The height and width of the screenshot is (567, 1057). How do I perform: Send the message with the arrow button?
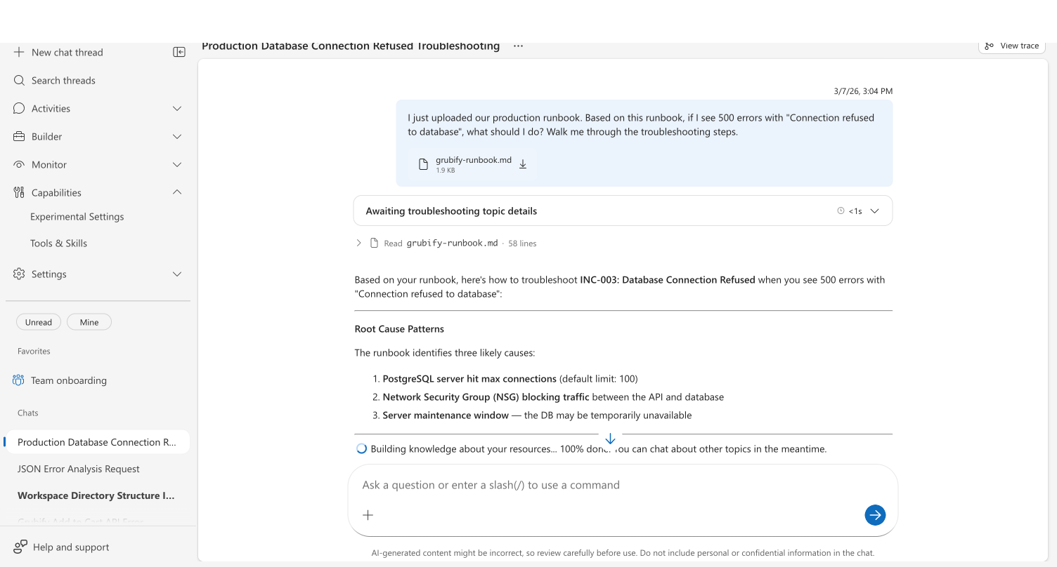click(x=875, y=515)
